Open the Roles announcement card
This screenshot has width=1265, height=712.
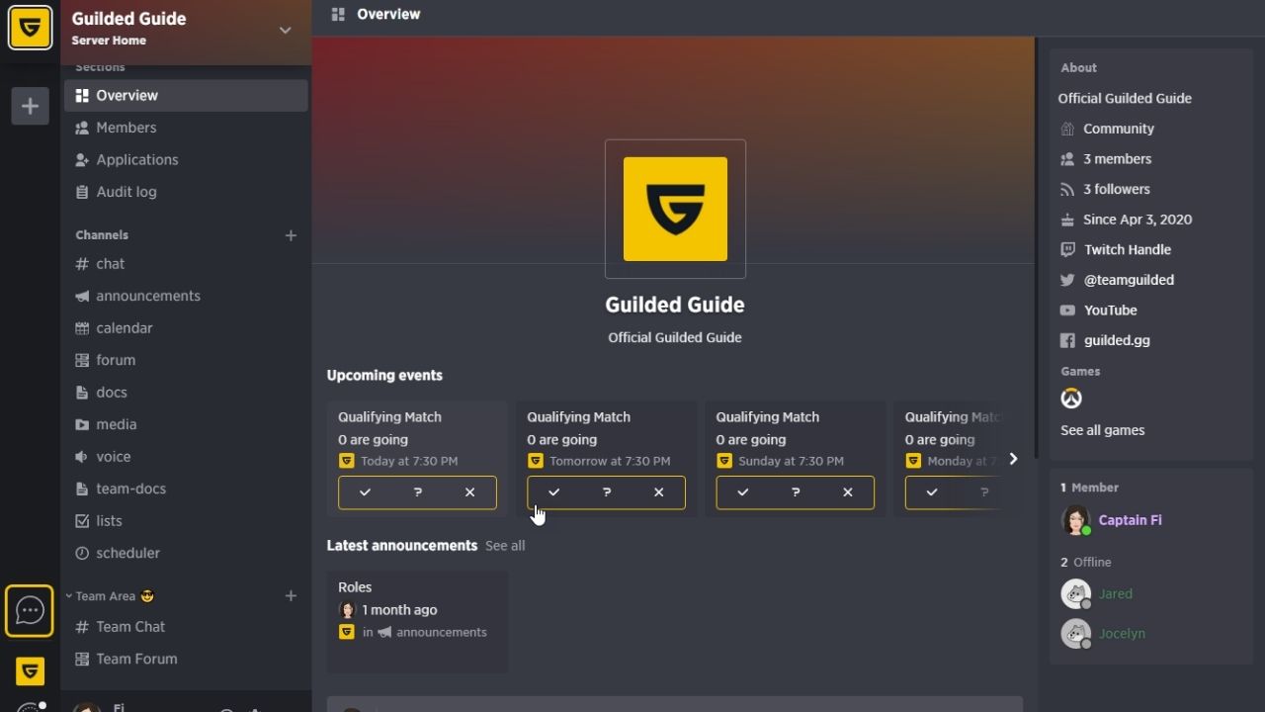click(417, 622)
